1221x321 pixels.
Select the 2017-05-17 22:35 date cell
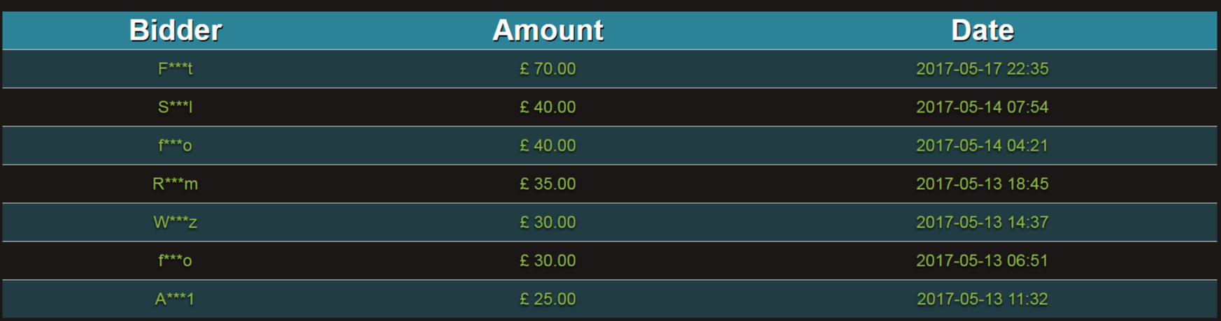pyautogui.click(x=982, y=69)
